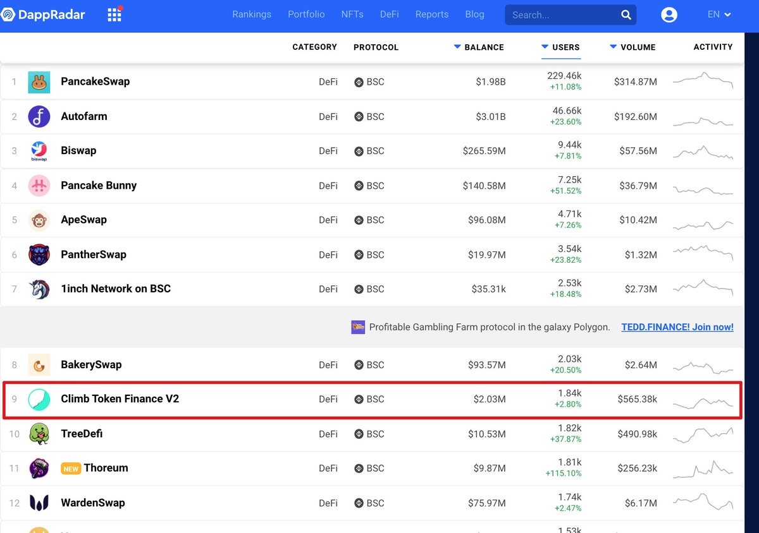Click the BSC icon in WardenSwap row
This screenshot has width=759, height=533.
tap(359, 503)
